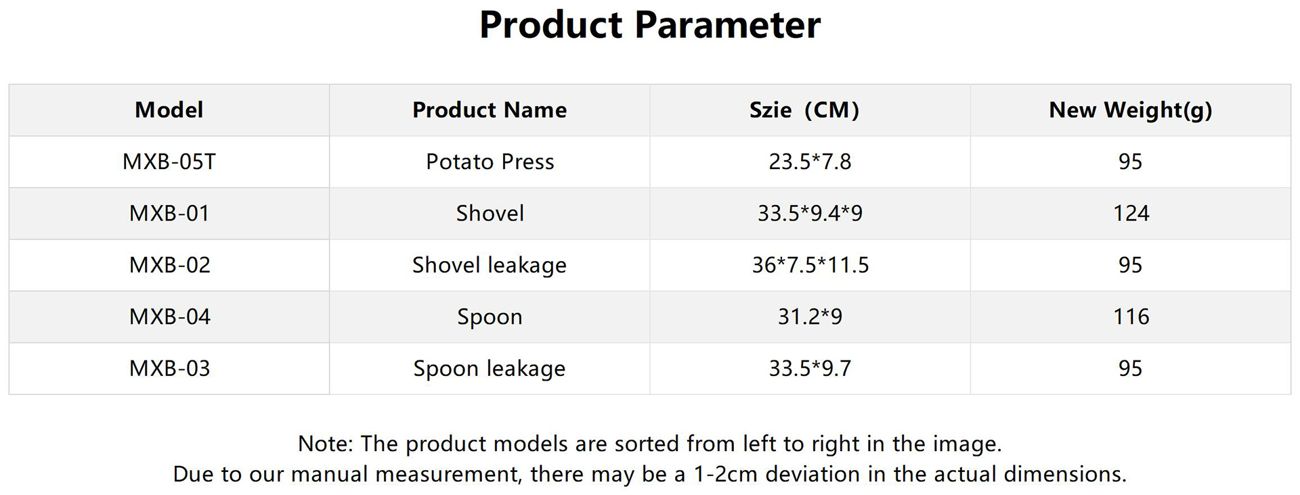This screenshot has width=1300, height=495.
Task: Click the 33.5*9.7 size cell
Action: tap(810, 369)
